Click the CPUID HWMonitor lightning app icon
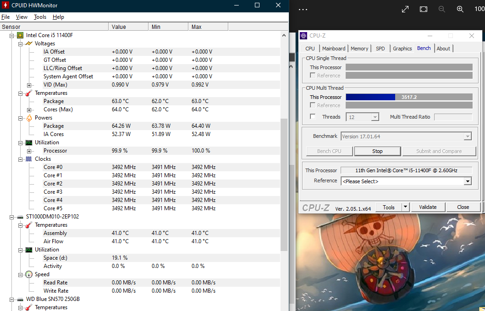 click(5, 5)
